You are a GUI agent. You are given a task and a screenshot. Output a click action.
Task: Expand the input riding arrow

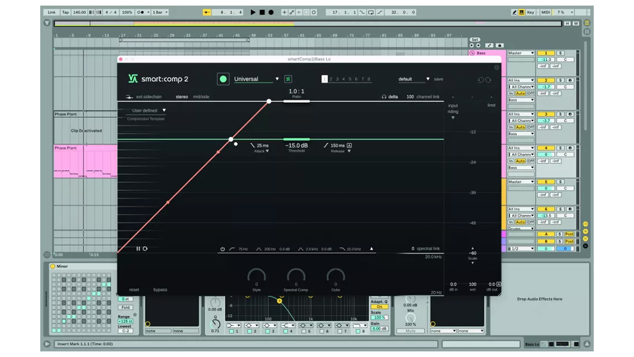click(x=453, y=118)
